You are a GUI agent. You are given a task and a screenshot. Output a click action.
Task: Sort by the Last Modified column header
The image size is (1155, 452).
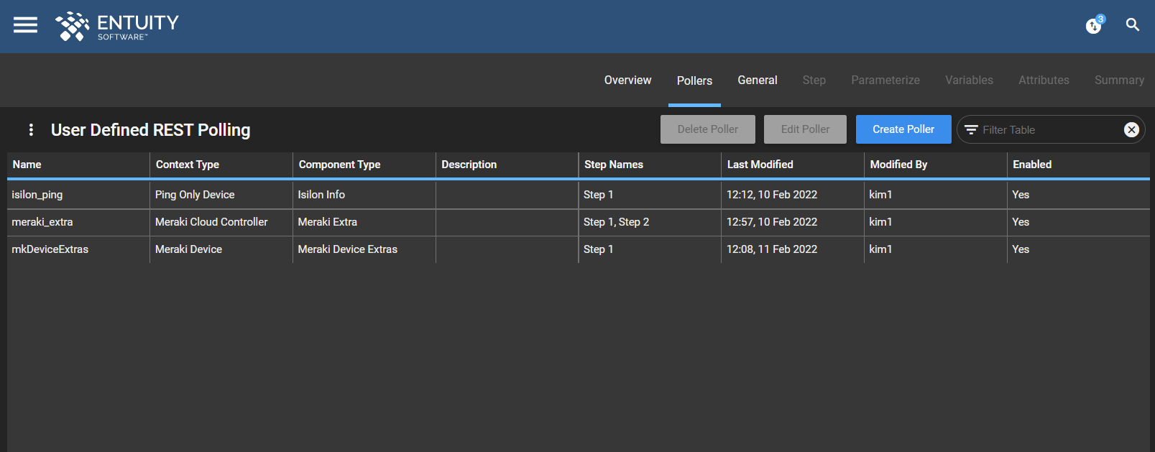point(793,165)
